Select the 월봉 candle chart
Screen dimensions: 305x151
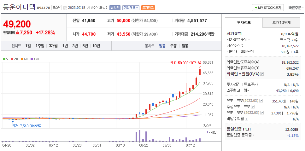[185, 46]
